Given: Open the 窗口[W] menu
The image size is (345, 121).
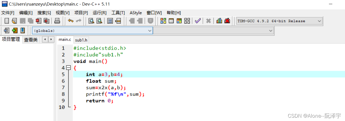Looking at the screenshot, I should (x=154, y=13).
